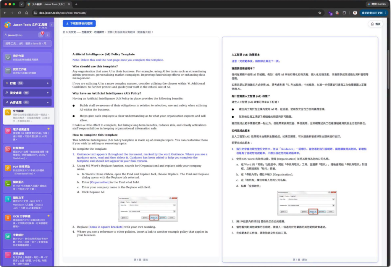Open the translated page 1 preview thumbnail
The height and width of the screenshot is (267, 391).
[300, 149]
